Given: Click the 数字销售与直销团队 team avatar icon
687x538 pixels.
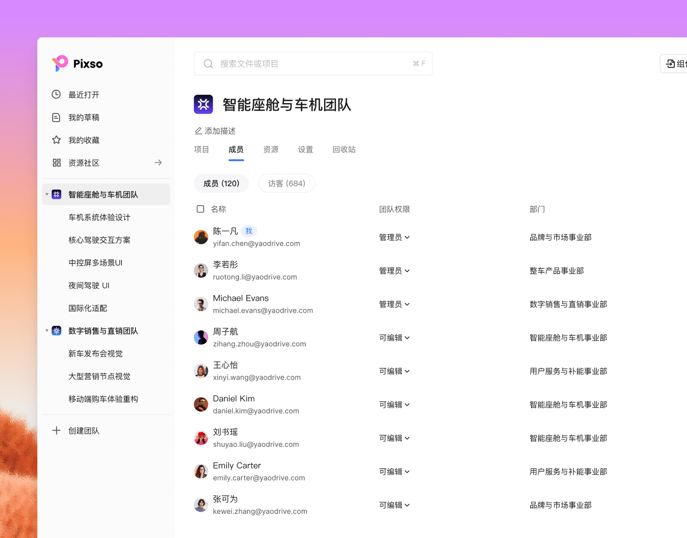Looking at the screenshot, I should (56, 331).
